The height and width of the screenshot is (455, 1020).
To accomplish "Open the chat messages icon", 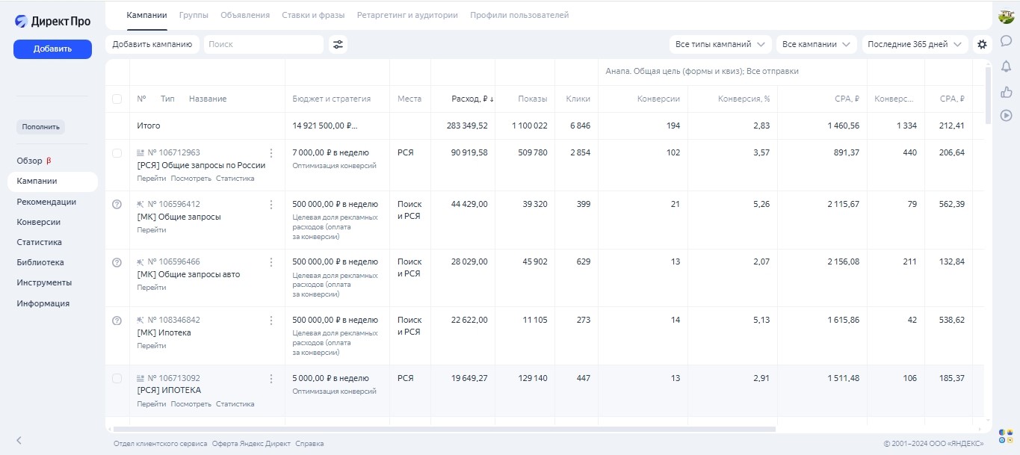I will click(x=1006, y=41).
